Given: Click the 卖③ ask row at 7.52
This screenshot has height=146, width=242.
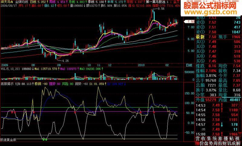Looking at the screenshot, I should tap(218, 22).
